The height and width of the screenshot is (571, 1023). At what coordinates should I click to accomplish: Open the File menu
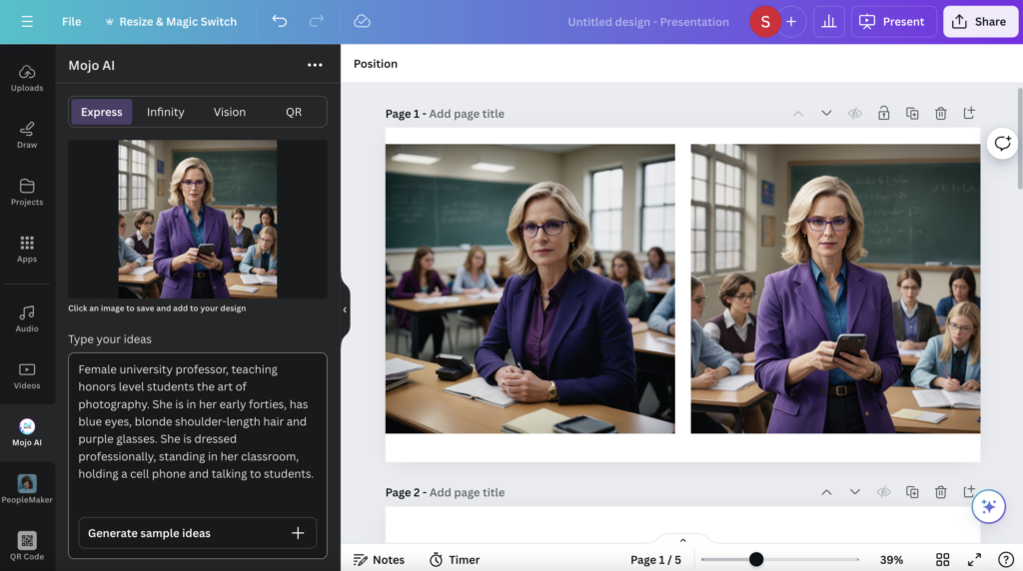pyautogui.click(x=71, y=22)
